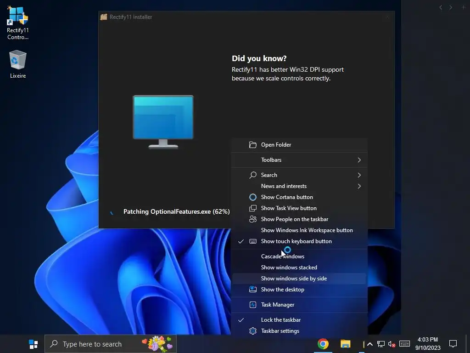
Task: Click the Taskbar settings gear icon
Action: [253, 331]
